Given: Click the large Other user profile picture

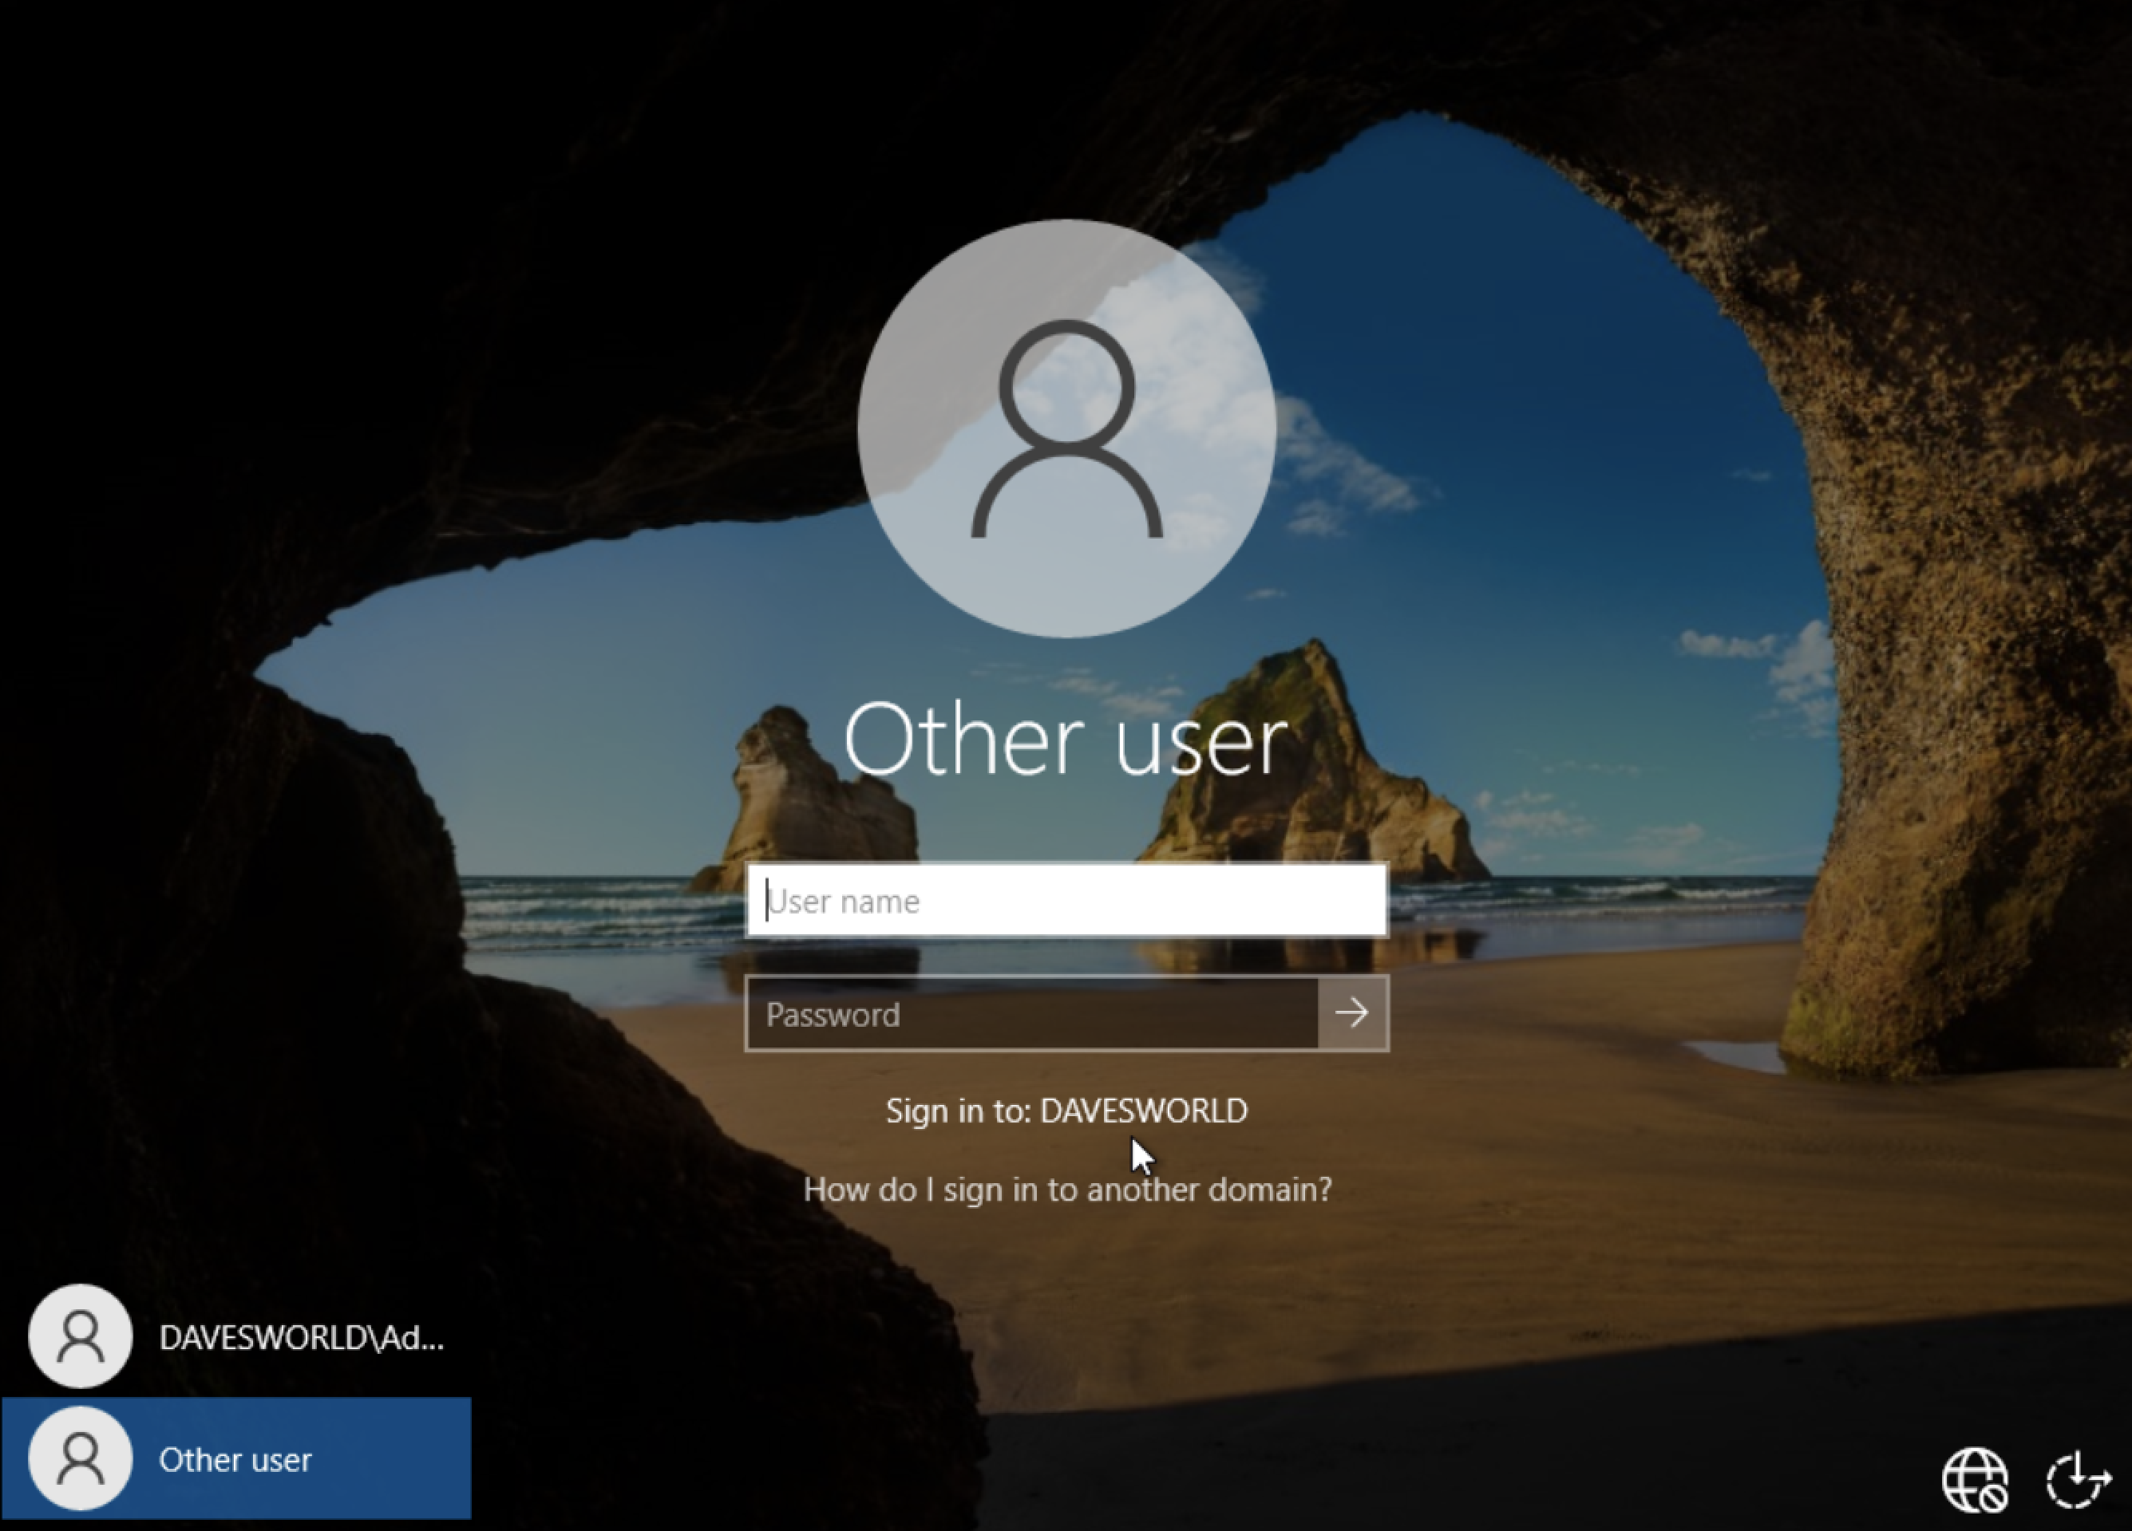Looking at the screenshot, I should click(x=1067, y=428).
